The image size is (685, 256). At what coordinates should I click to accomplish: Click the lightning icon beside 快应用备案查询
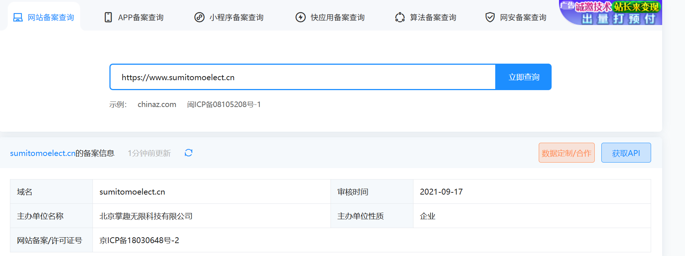(x=301, y=17)
